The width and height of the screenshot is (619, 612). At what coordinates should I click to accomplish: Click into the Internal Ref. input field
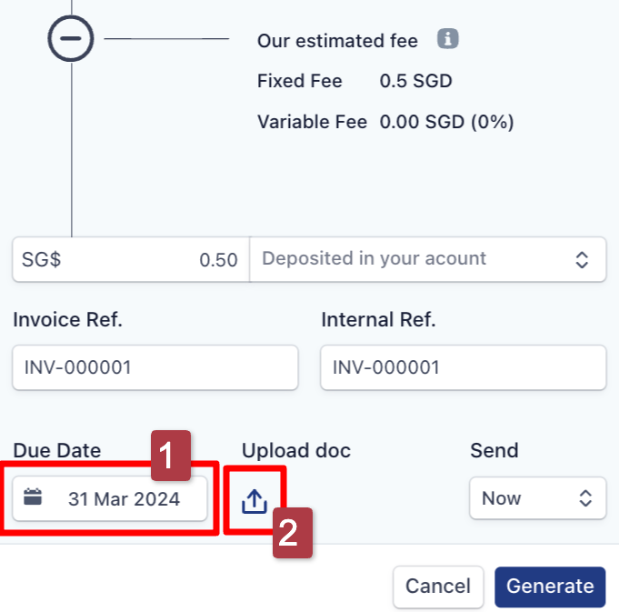click(x=464, y=367)
